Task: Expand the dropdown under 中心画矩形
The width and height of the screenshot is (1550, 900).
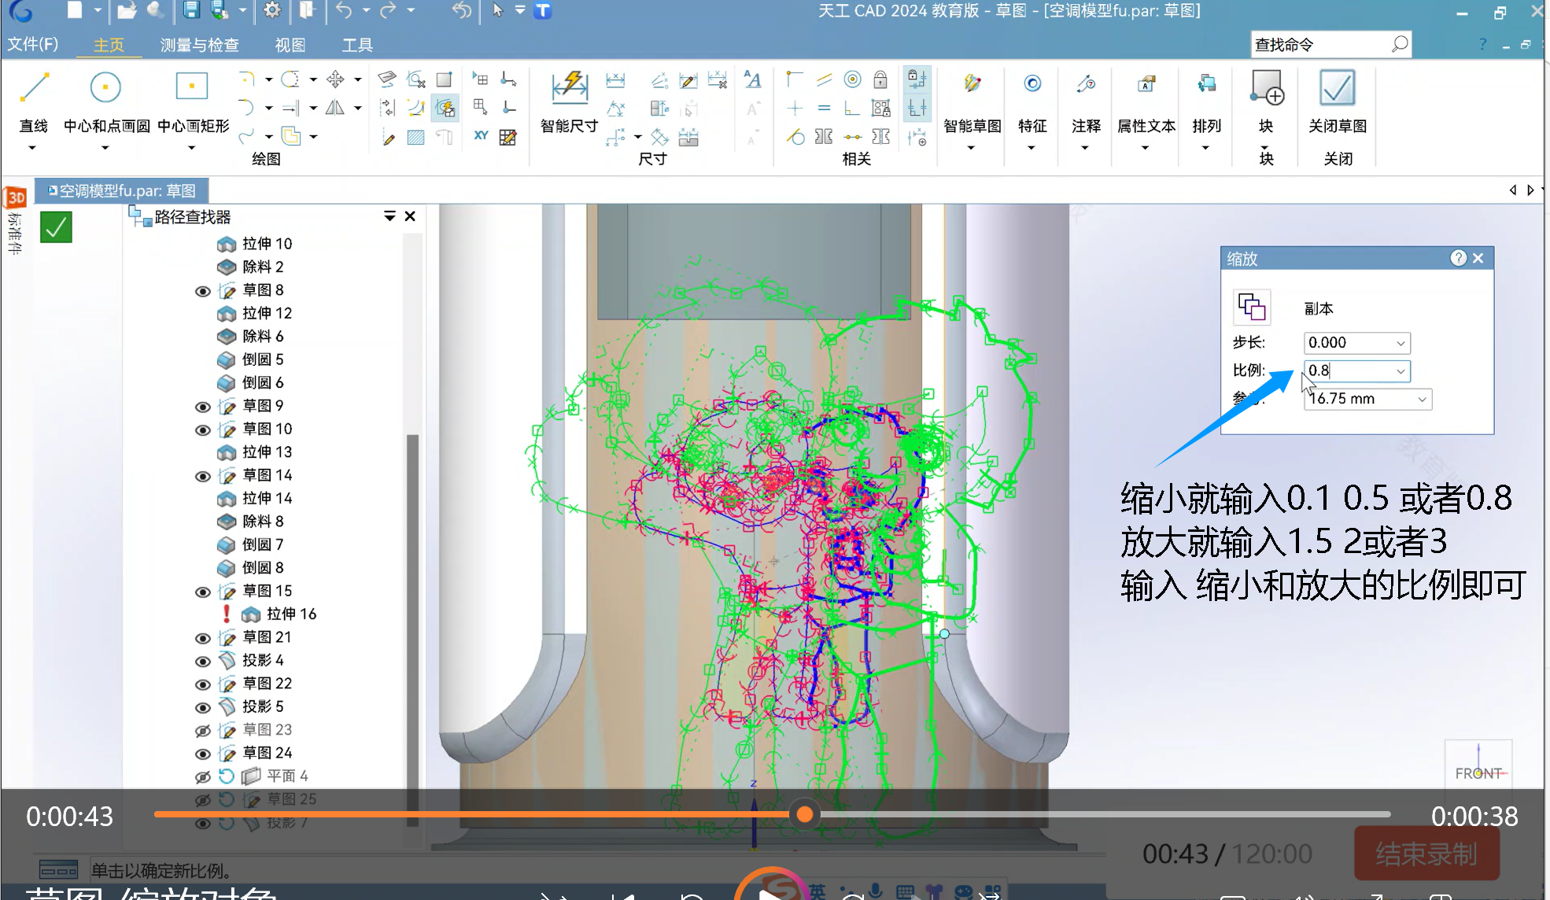Action: tap(191, 147)
